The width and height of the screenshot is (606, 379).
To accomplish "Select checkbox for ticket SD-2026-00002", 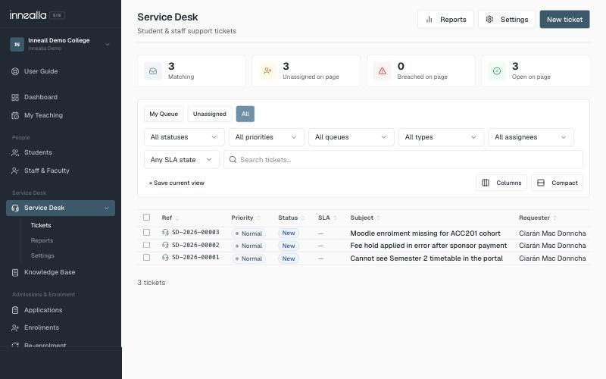I will click(x=146, y=245).
